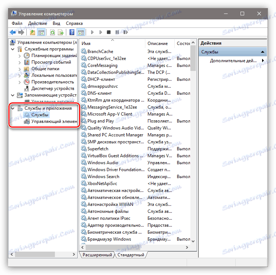Image resolution: width=276 pixels, height=275 pixels.
Task: Select the Брандмауэр Windows service
Action: 135,239
